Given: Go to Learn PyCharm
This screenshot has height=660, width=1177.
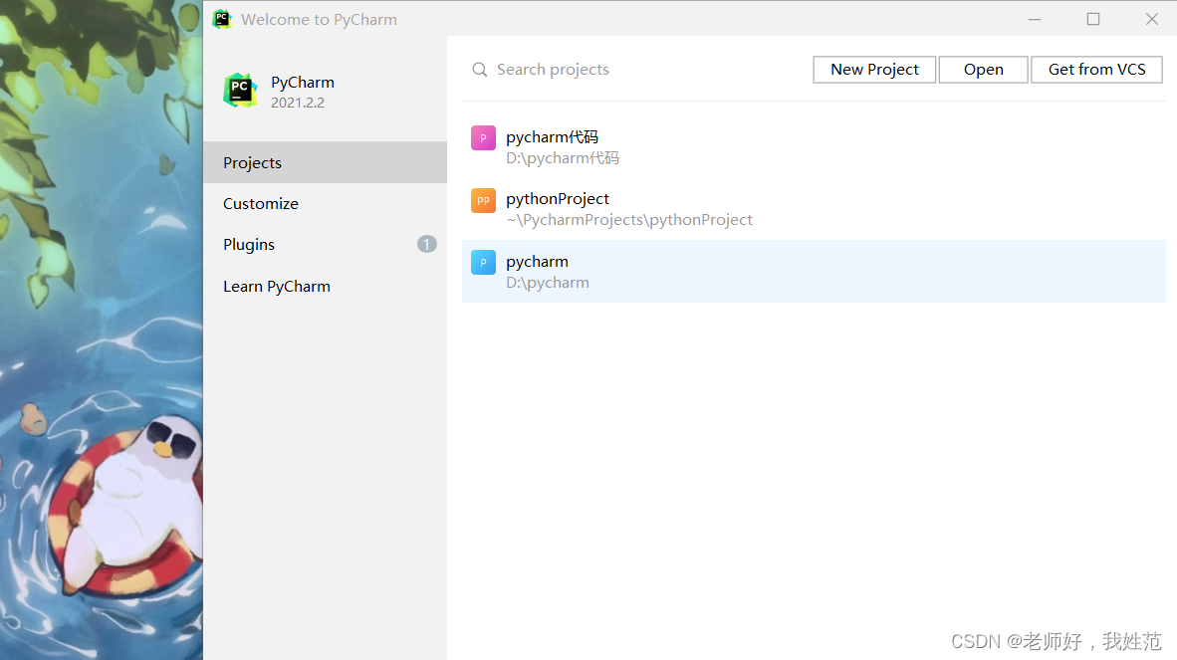Looking at the screenshot, I should [325, 286].
